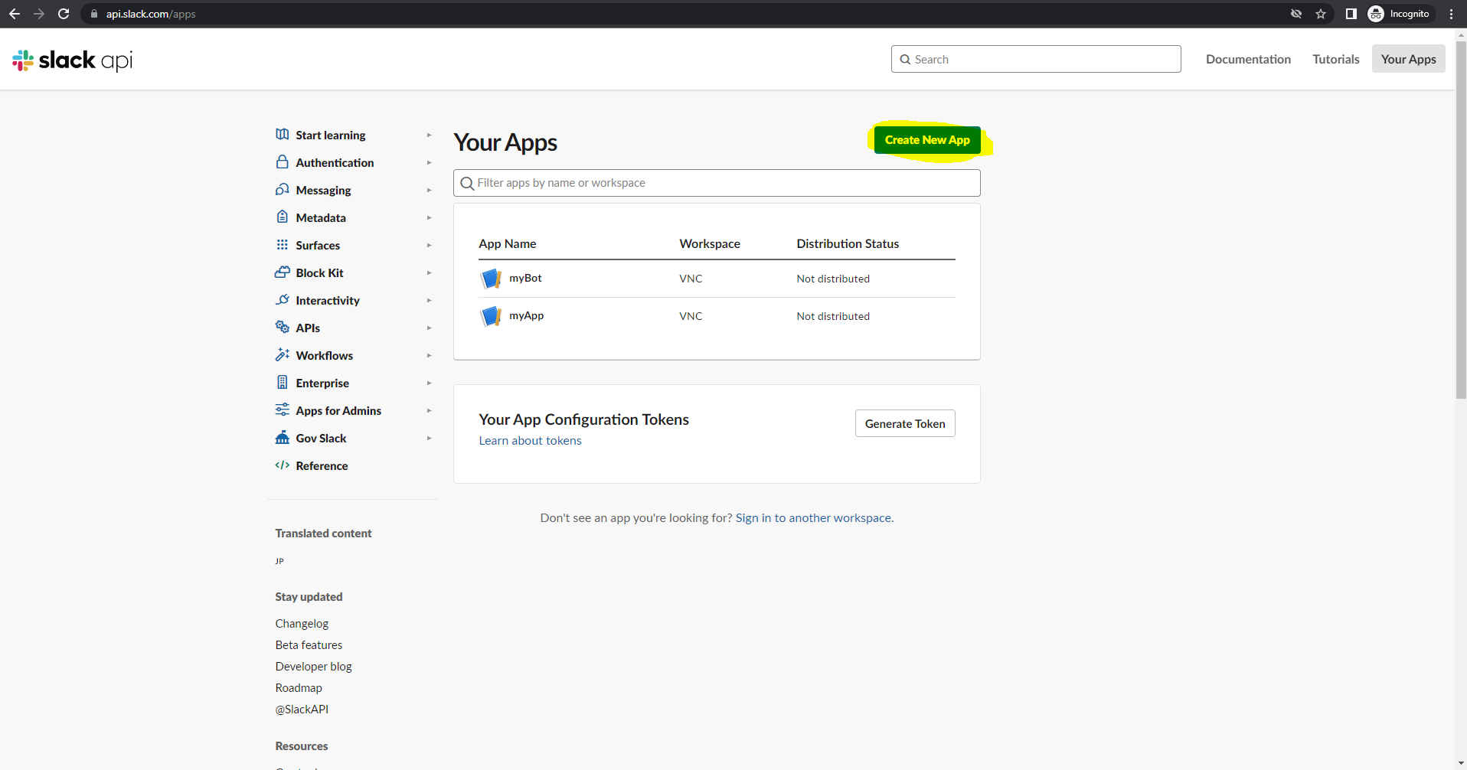
Task: Click the Slack API logo
Action: [x=73, y=60]
